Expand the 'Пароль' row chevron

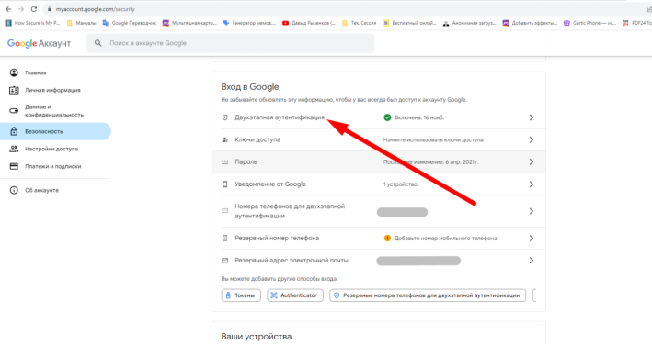pyautogui.click(x=532, y=162)
